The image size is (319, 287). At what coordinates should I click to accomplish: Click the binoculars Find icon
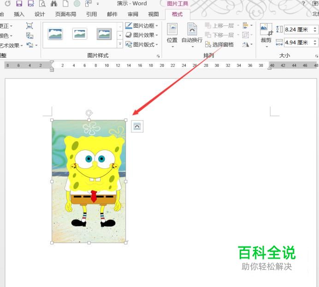click(x=54, y=4)
